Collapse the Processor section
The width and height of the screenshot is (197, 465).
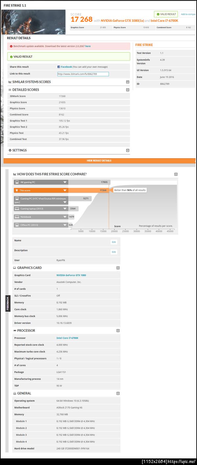(x=118, y=330)
